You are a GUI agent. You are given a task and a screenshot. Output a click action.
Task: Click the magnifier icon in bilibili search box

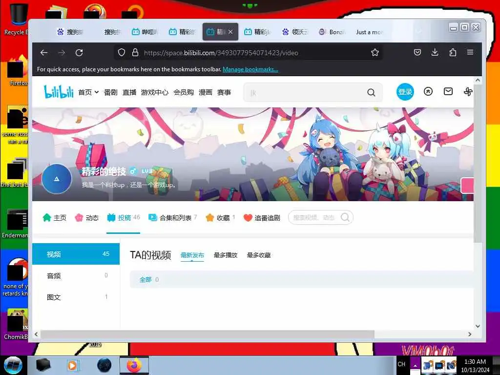point(371,92)
